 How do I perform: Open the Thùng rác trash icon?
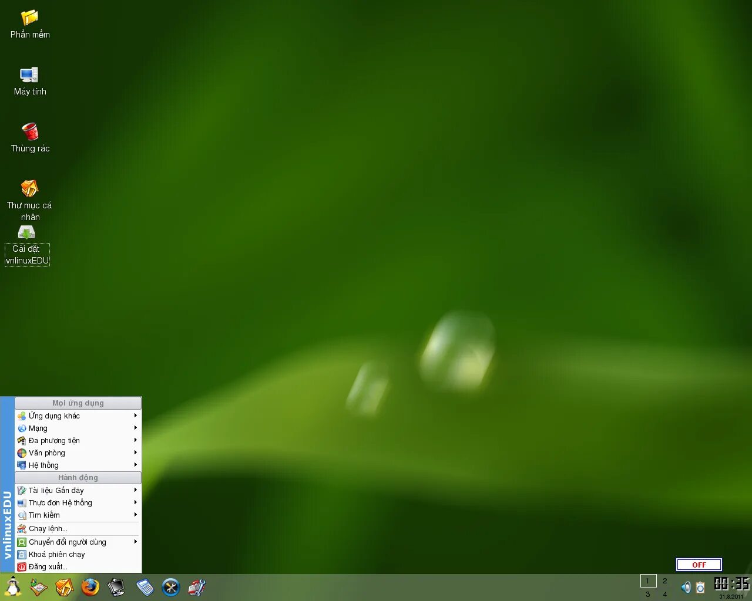pos(30,131)
